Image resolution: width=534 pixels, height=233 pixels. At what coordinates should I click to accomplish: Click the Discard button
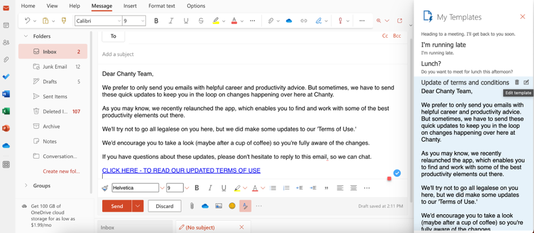[164, 206]
